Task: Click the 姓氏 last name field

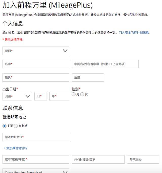Action: pyautogui.click(x=36, y=77)
